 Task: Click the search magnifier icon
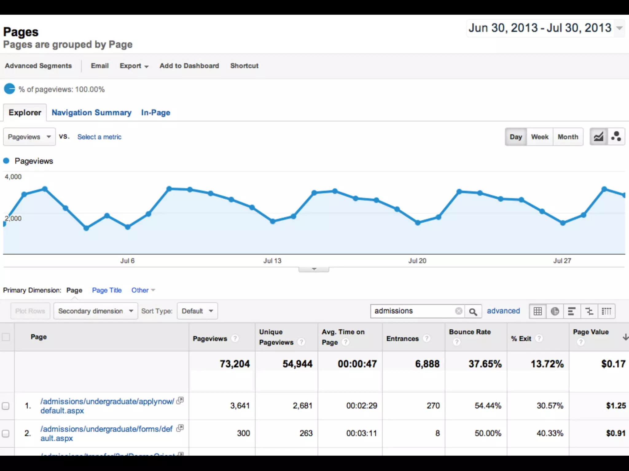click(473, 312)
